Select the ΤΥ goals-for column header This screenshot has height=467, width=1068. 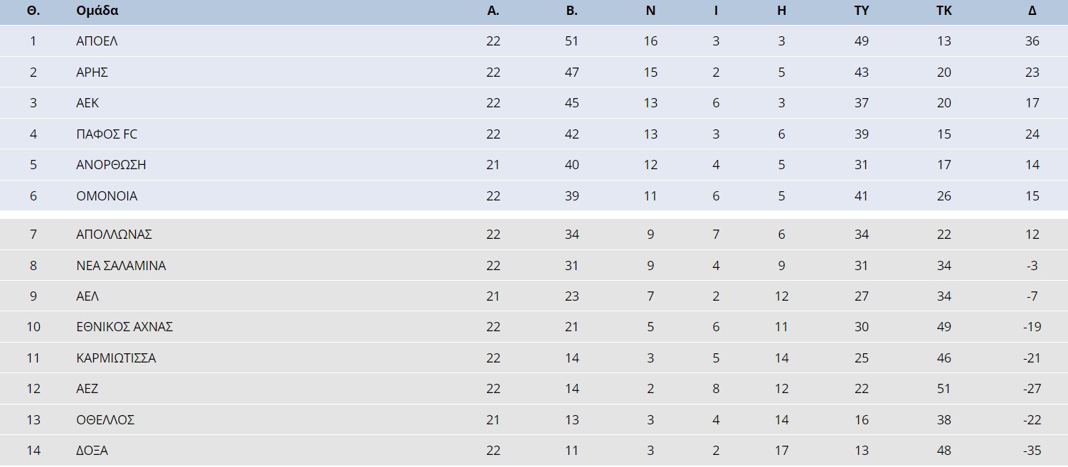[862, 11]
